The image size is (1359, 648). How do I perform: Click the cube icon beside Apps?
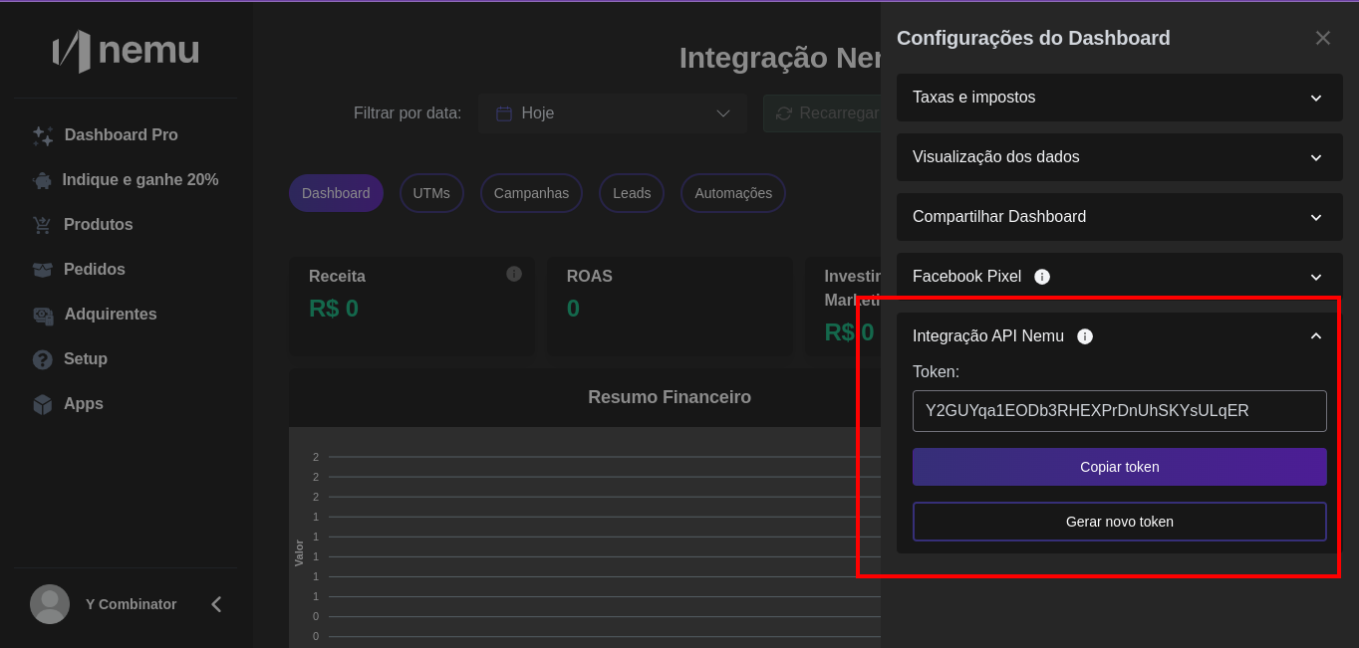tap(42, 404)
